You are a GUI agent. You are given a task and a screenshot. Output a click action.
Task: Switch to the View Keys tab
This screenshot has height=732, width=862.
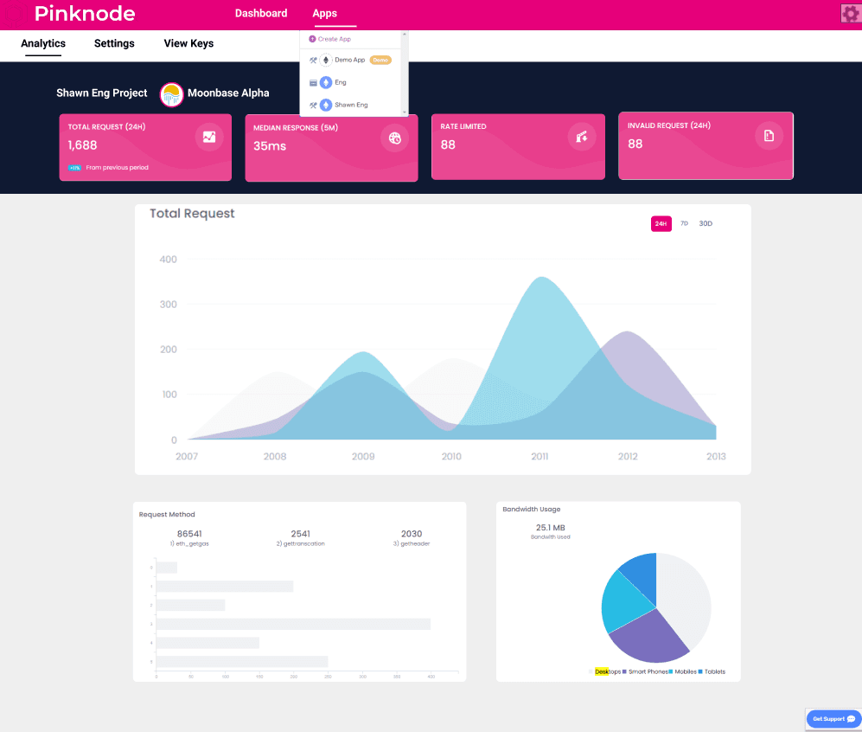pyautogui.click(x=188, y=43)
